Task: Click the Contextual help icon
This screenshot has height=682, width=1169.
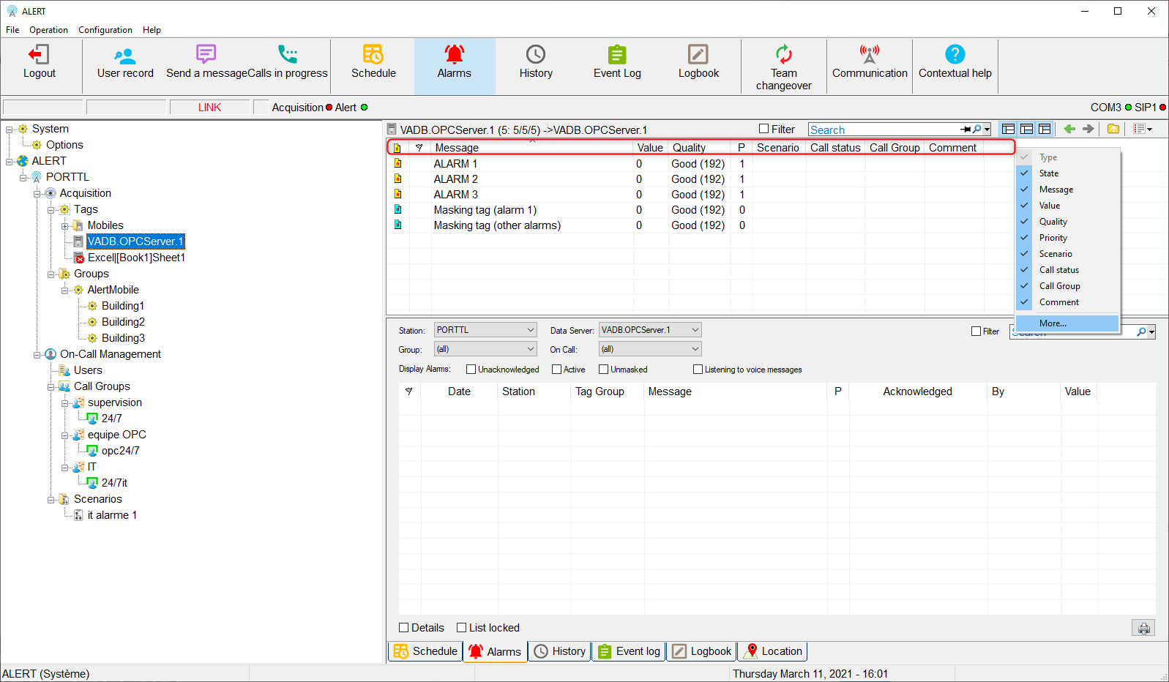Action: [x=955, y=55]
